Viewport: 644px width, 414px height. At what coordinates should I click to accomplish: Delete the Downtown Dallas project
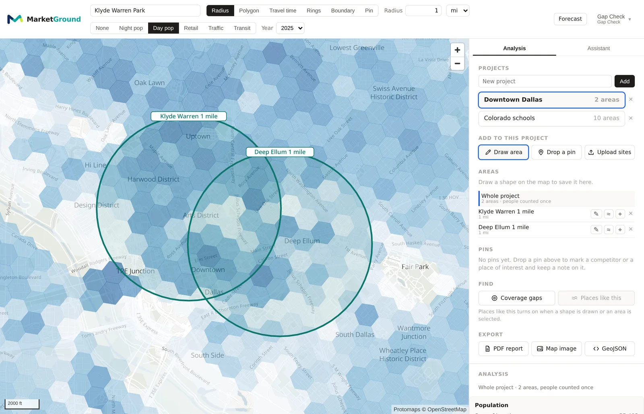[631, 99]
